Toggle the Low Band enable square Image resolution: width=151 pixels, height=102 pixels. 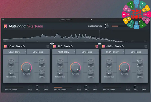tap(5, 46)
